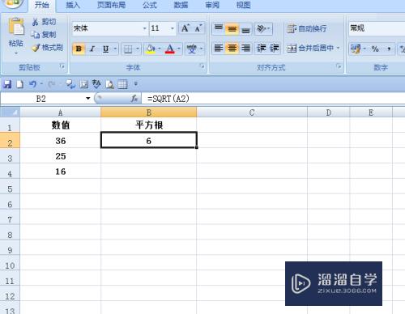Image resolution: width=405 pixels, height=314 pixels.
Task: Apply comma style number format
Action: (x=389, y=49)
